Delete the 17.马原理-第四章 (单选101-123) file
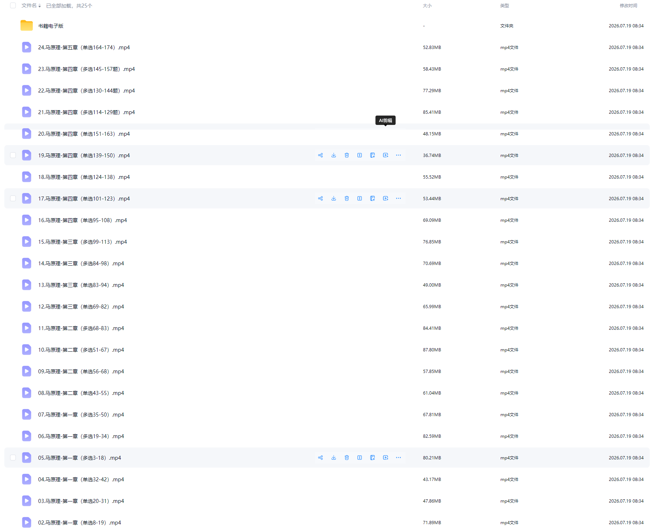The width and height of the screenshot is (653, 531). [347, 198]
